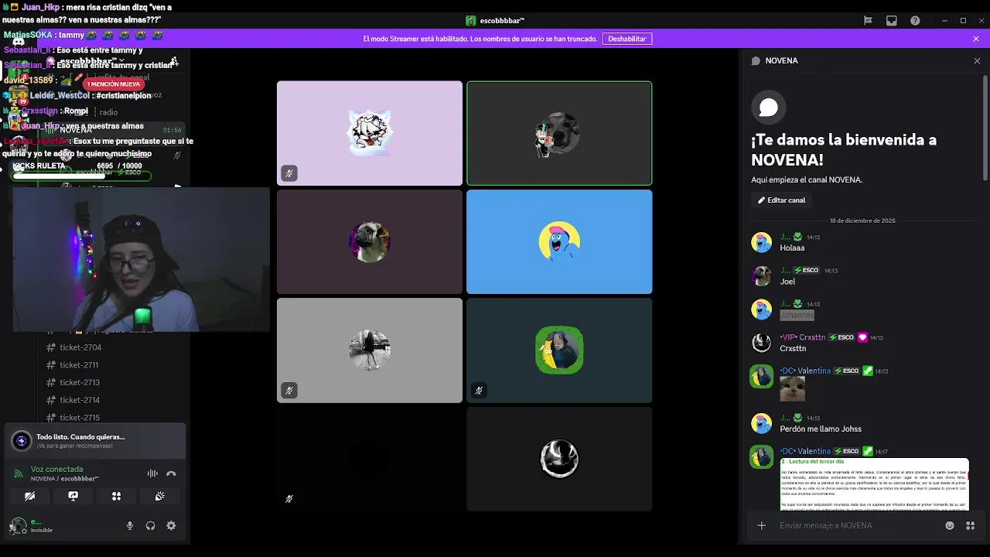Click Valentina's avatar beside cat image
Image resolution: width=990 pixels, height=557 pixels.
point(762,377)
